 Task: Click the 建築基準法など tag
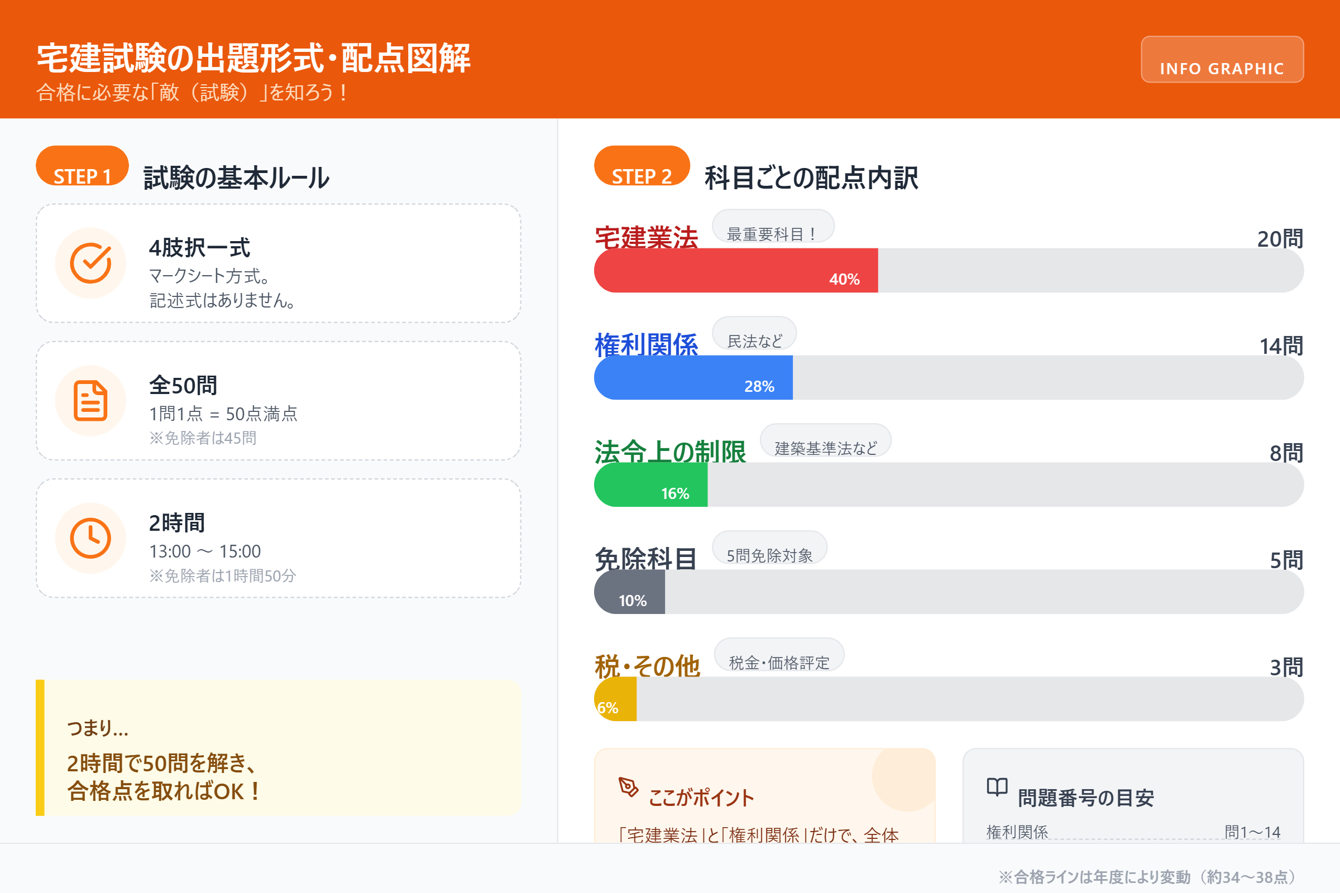(x=825, y=441)
